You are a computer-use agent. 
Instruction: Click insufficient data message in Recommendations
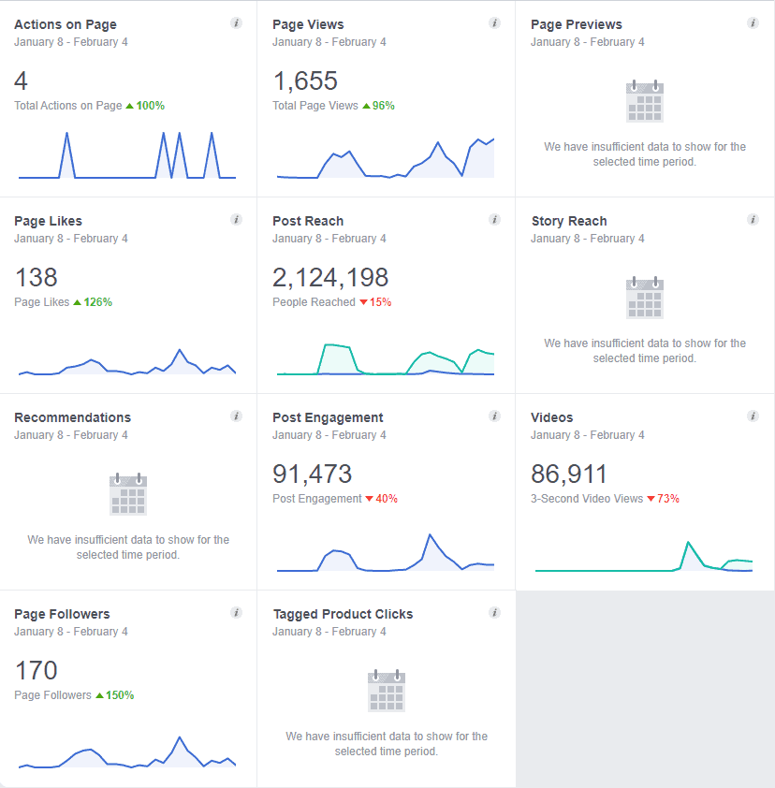tap(128, 547)
